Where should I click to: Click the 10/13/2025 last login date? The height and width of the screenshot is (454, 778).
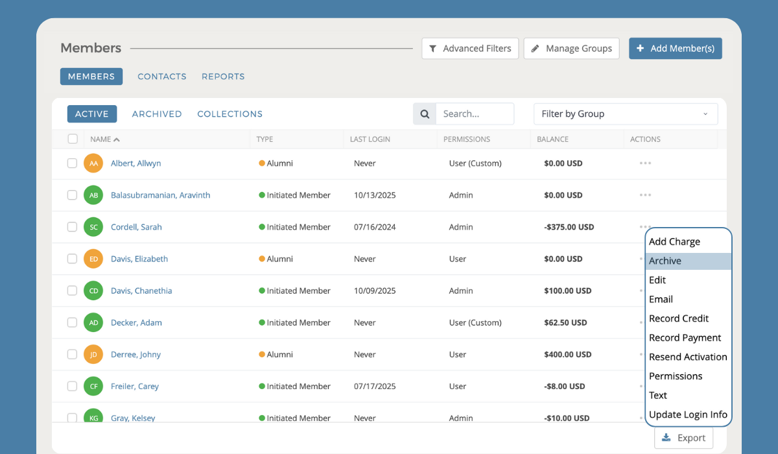pos(375,195)
